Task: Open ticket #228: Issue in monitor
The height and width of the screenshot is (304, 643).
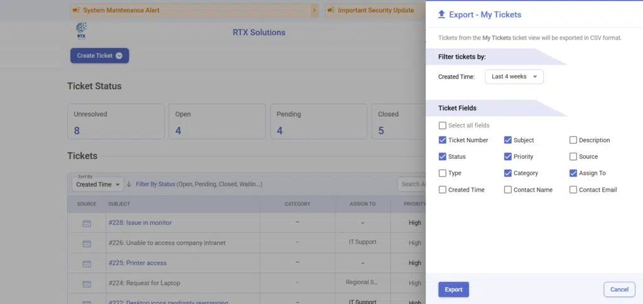Action: [140, 223]
